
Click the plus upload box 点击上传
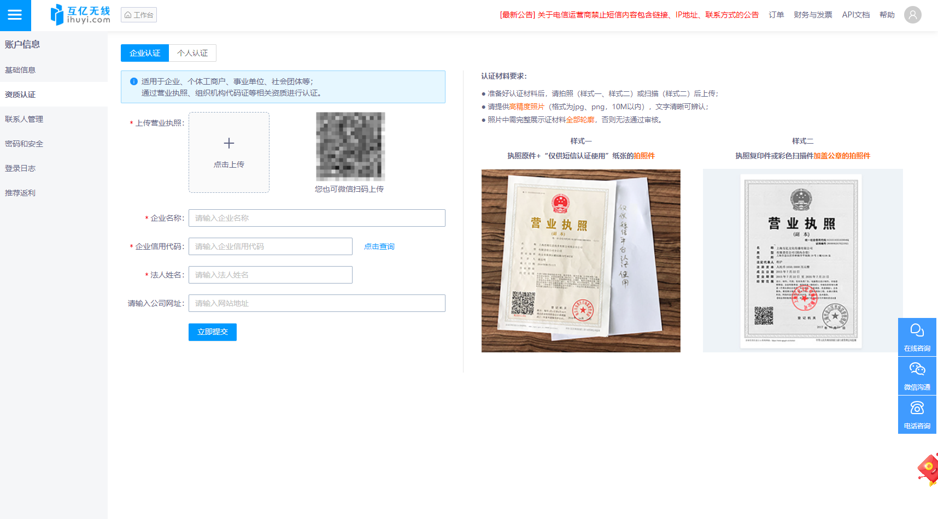[x=229, y=152]
